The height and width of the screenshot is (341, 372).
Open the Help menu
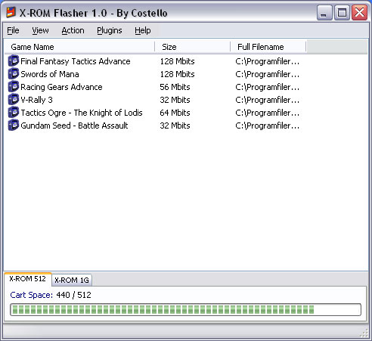pos(143,30)
